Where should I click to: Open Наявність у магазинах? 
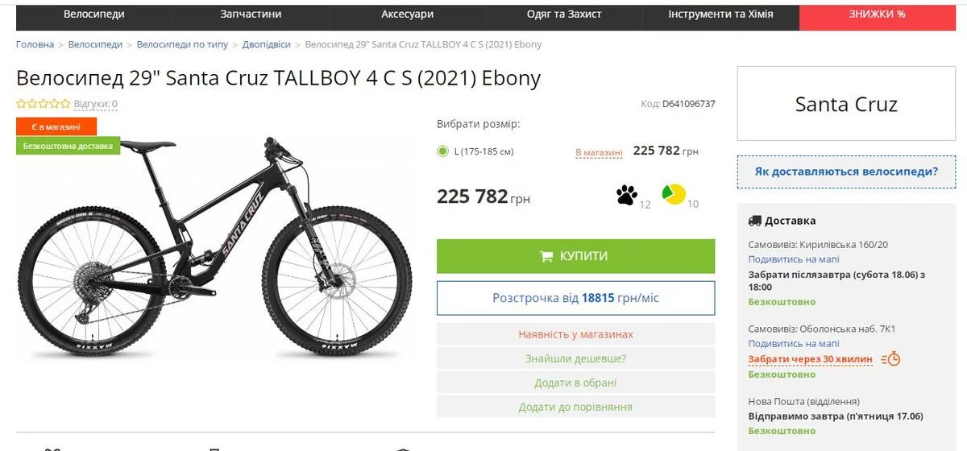pos(575,334)
